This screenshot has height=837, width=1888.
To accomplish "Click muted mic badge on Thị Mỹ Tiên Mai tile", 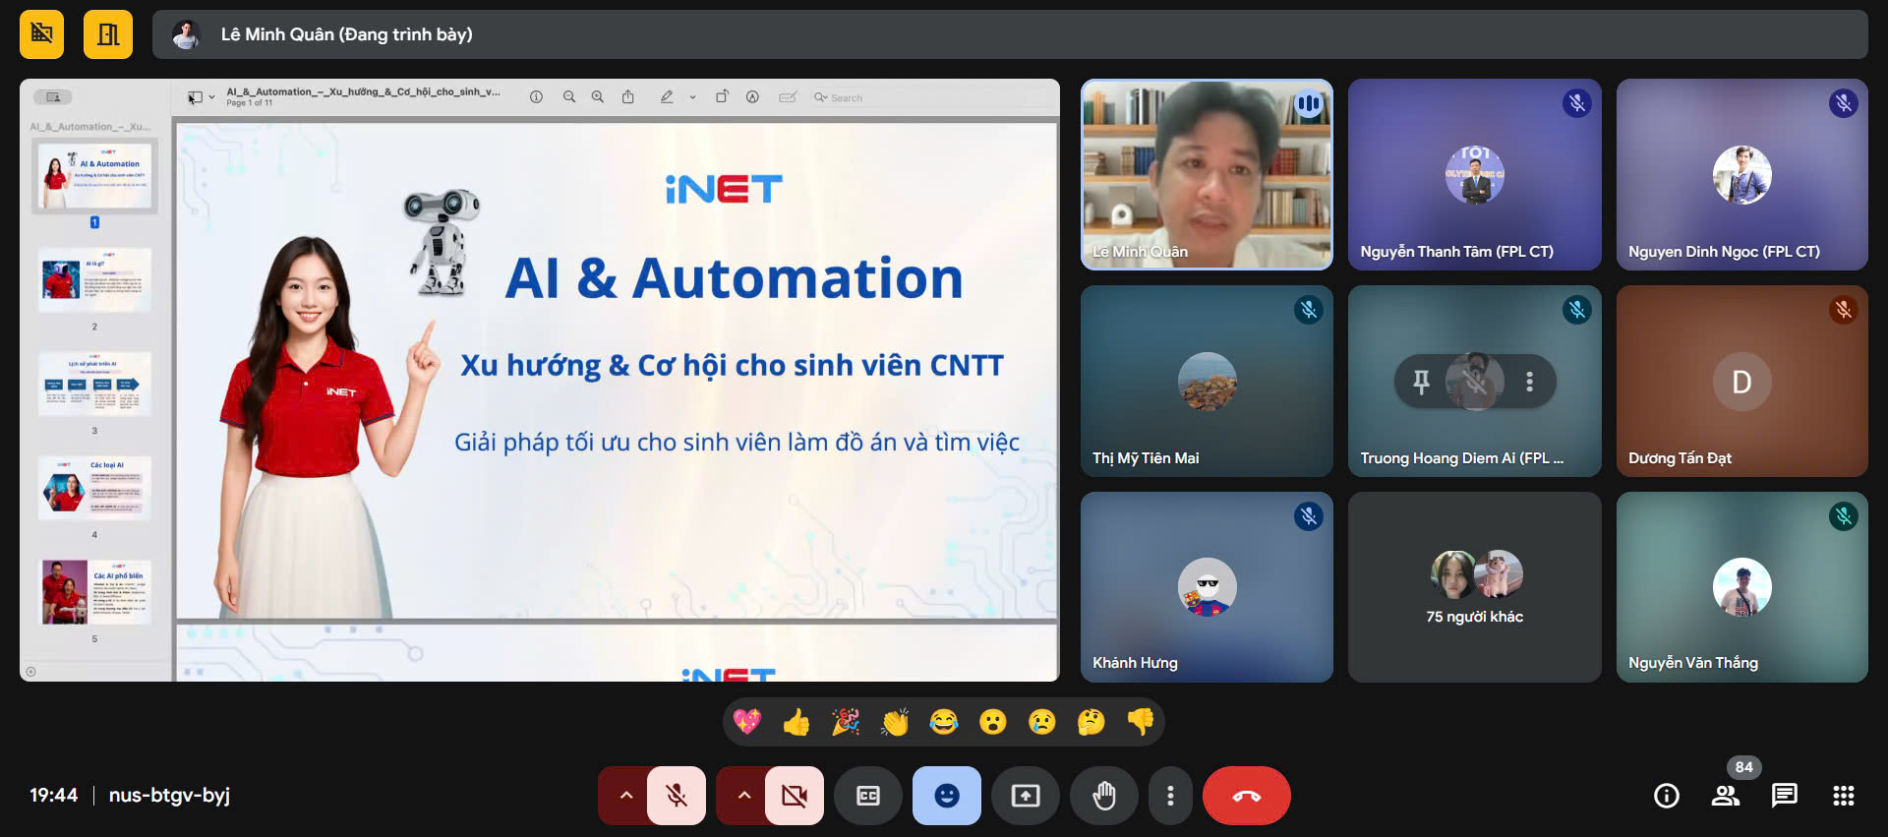I will [1309, 310].
